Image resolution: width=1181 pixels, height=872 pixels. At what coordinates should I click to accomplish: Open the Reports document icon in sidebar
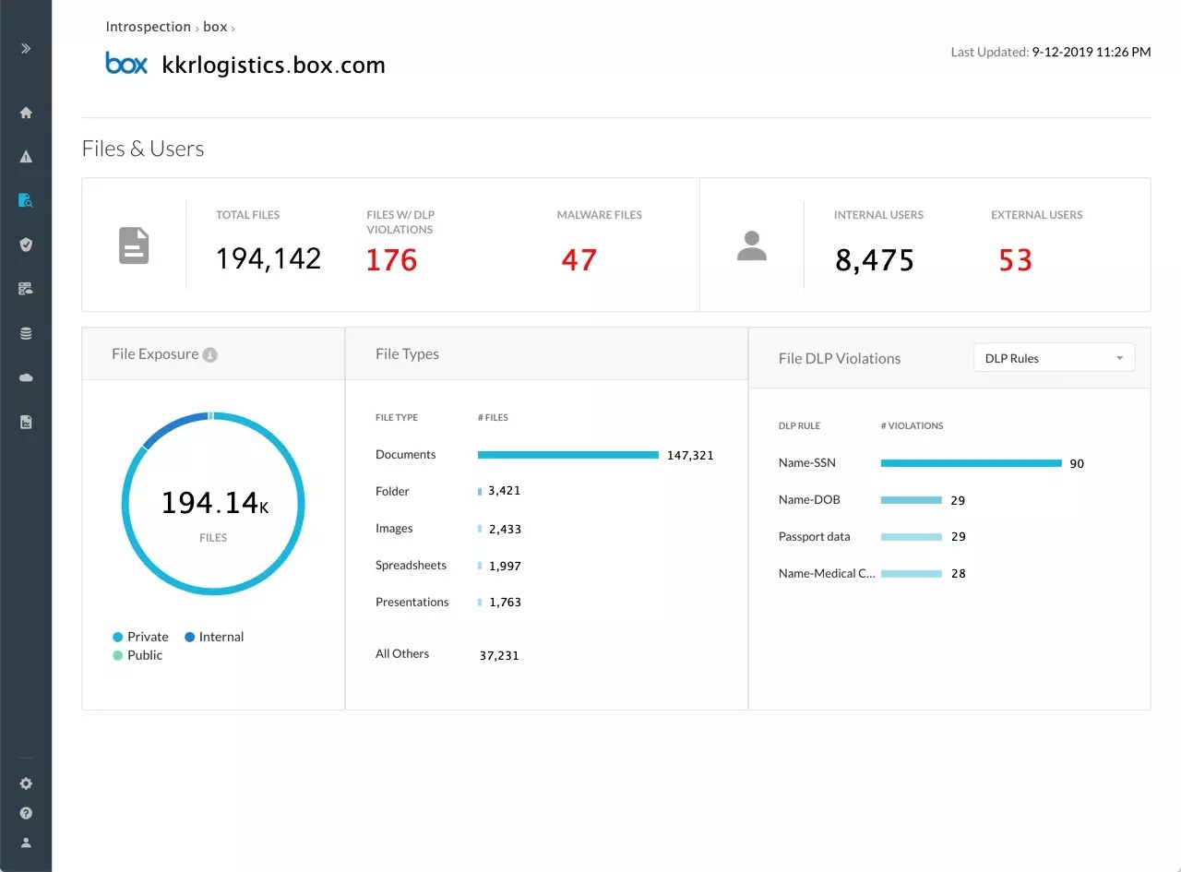coord(26,422)
